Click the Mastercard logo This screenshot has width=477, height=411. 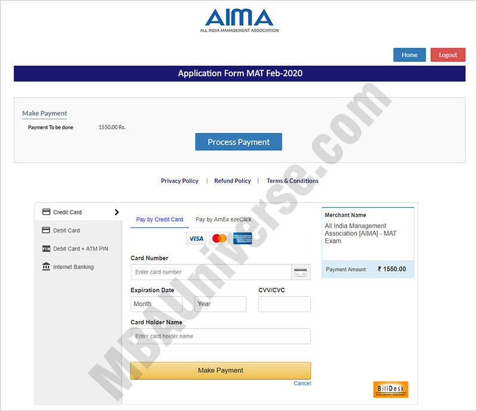219,238
